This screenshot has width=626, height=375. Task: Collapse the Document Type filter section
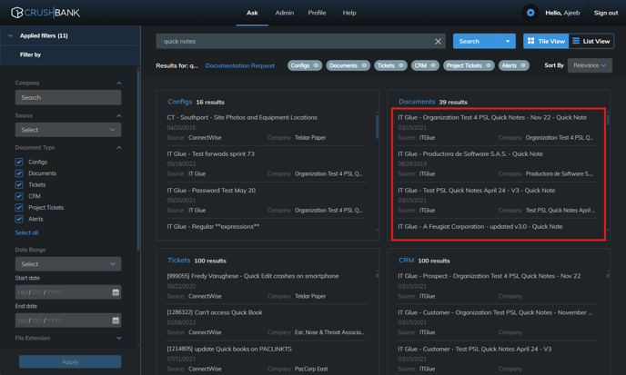118,147
